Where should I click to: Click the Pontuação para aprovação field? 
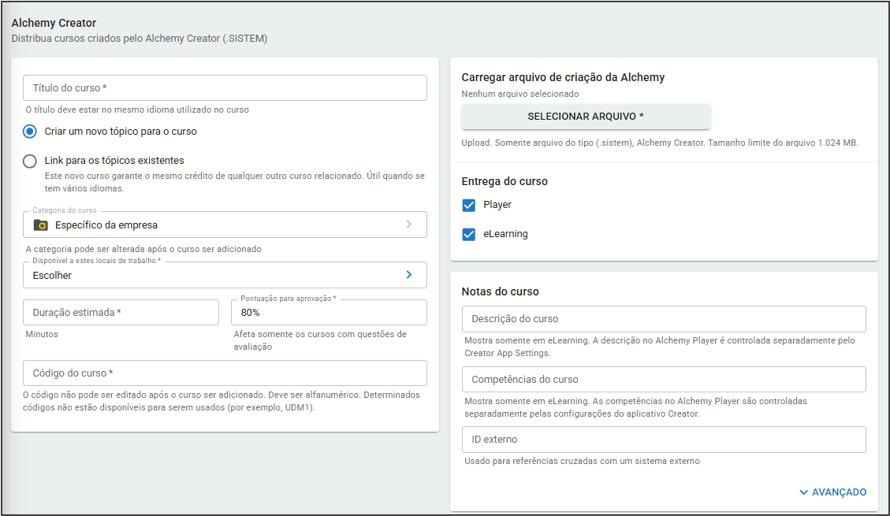pos(329,313)
